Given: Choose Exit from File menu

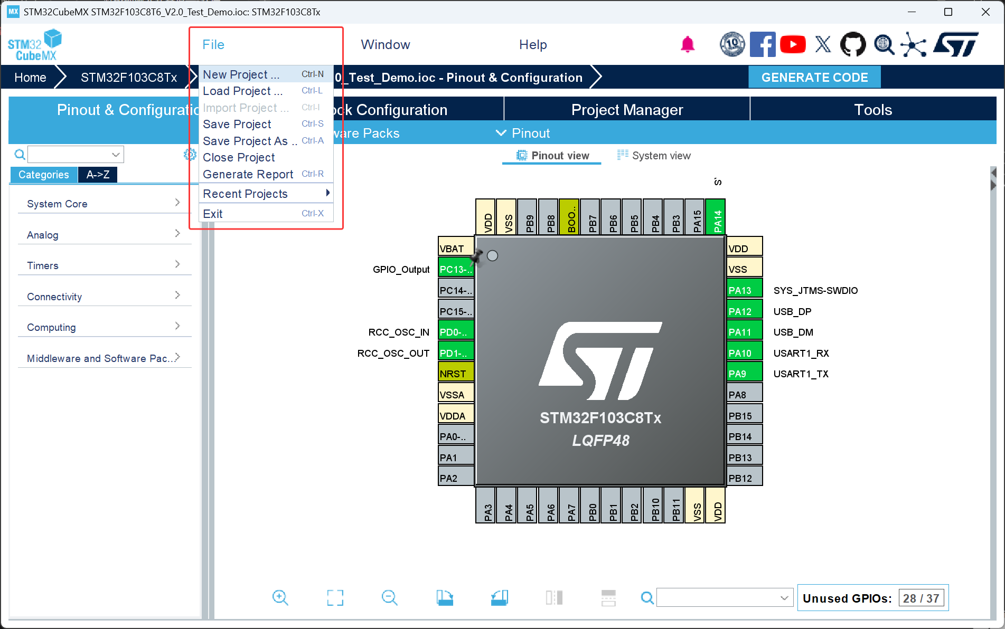Looking at the screenshot, I should (267, 214).
